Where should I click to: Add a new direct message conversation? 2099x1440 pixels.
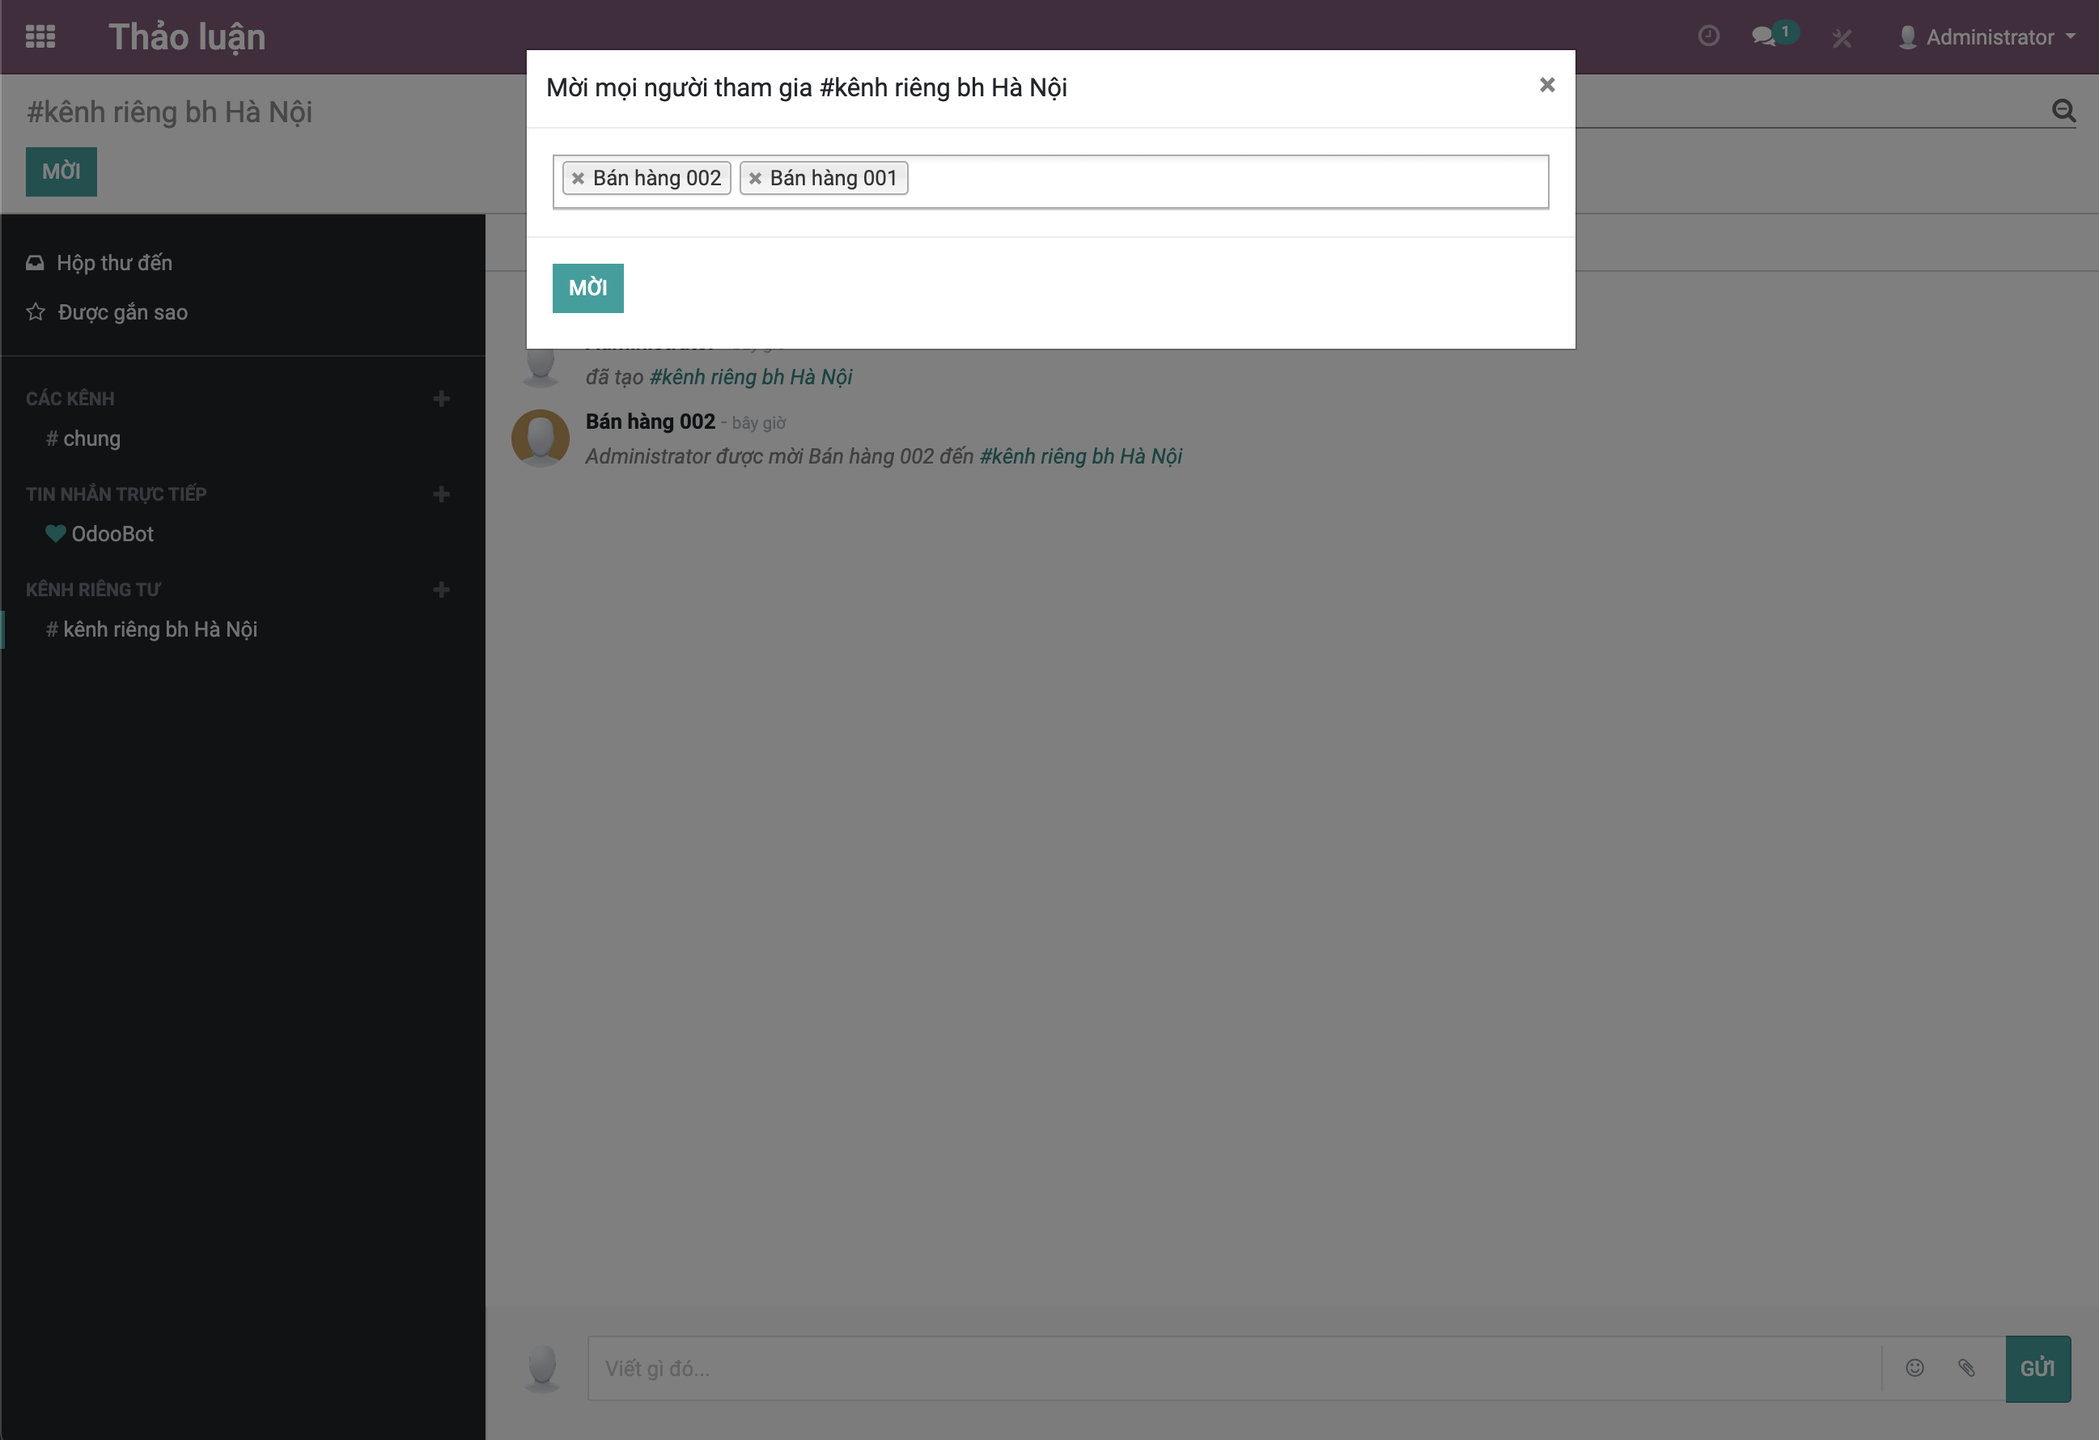[x=441, y=493]
